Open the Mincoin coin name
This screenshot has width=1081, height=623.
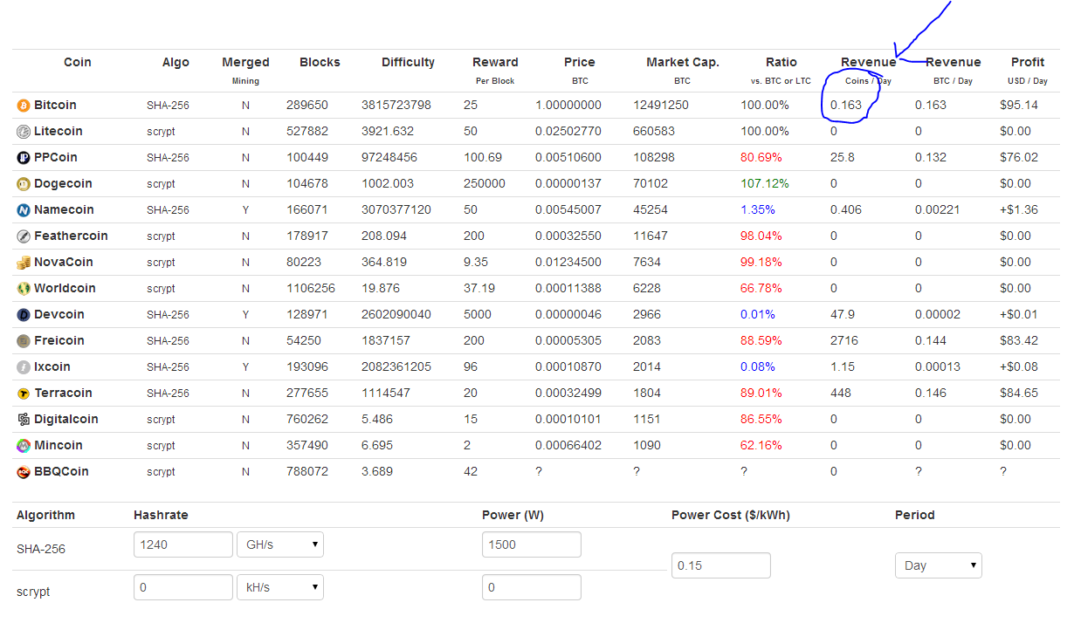59,445
